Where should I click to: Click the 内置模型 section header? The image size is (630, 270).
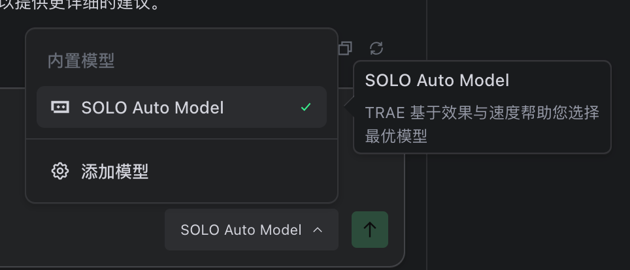click(81, 61)
